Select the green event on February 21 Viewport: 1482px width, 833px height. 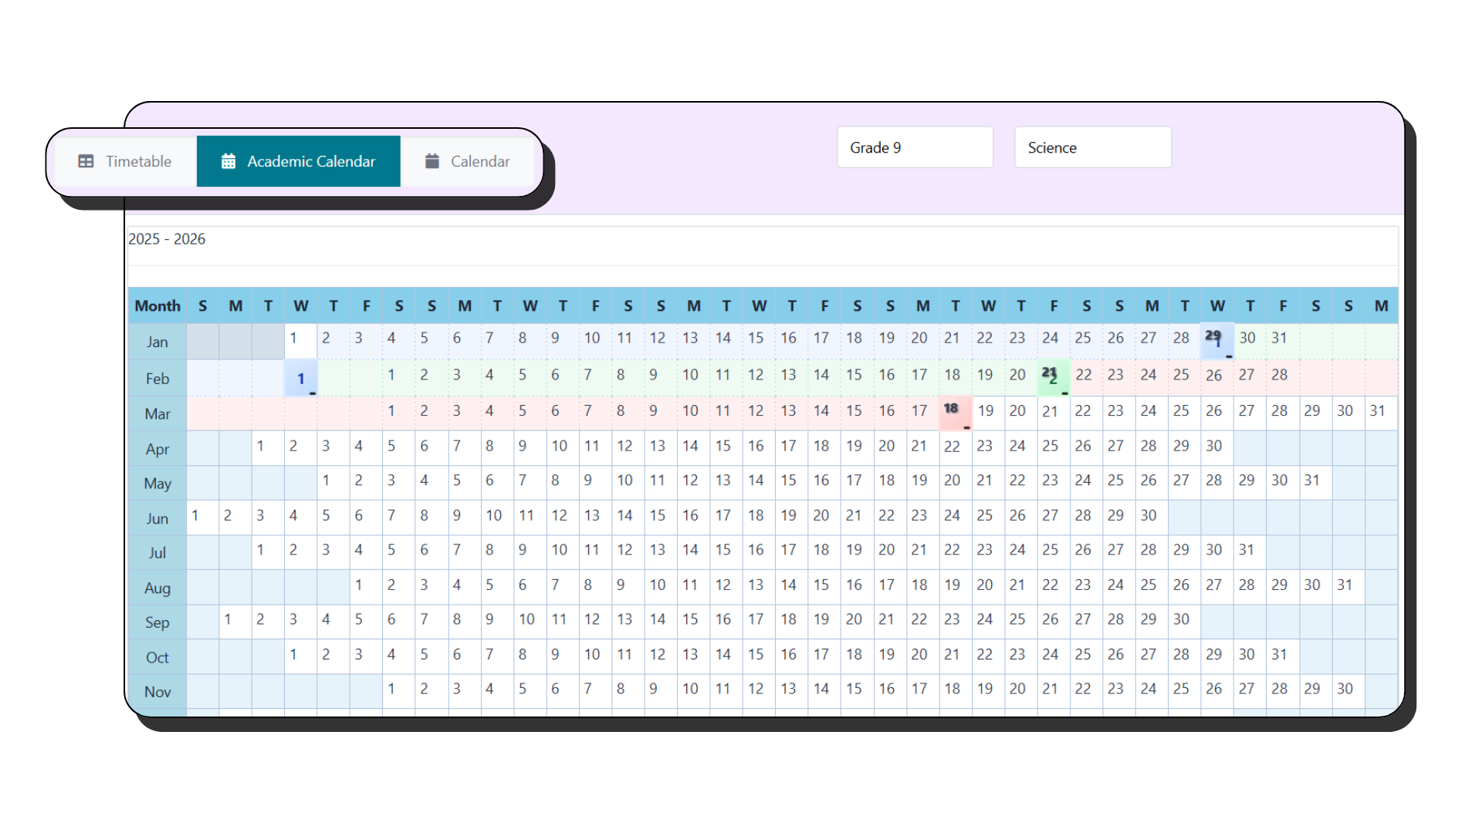(x=1053, y=377)
